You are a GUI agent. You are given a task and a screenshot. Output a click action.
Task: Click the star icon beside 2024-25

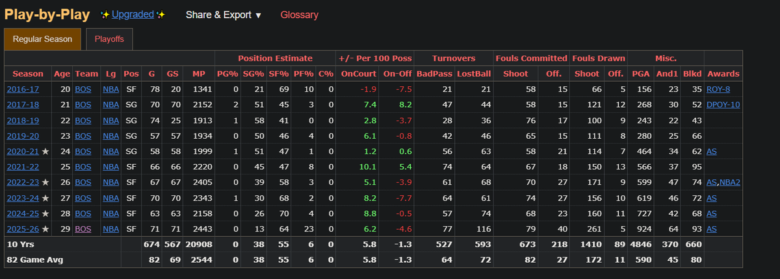(45, 214)
